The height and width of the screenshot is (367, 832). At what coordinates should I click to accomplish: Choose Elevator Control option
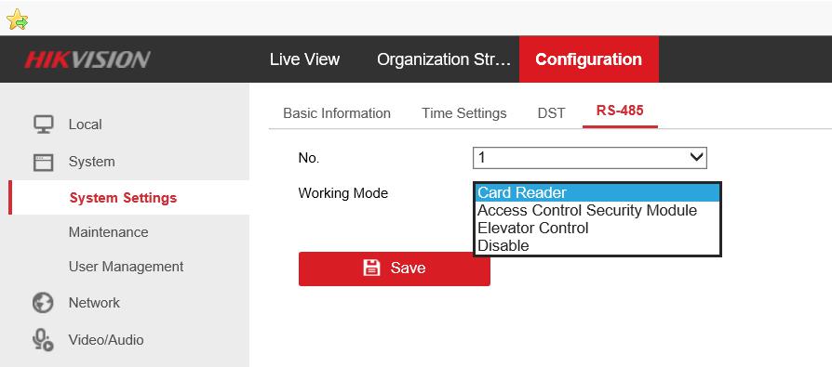[x=597, y=229]
